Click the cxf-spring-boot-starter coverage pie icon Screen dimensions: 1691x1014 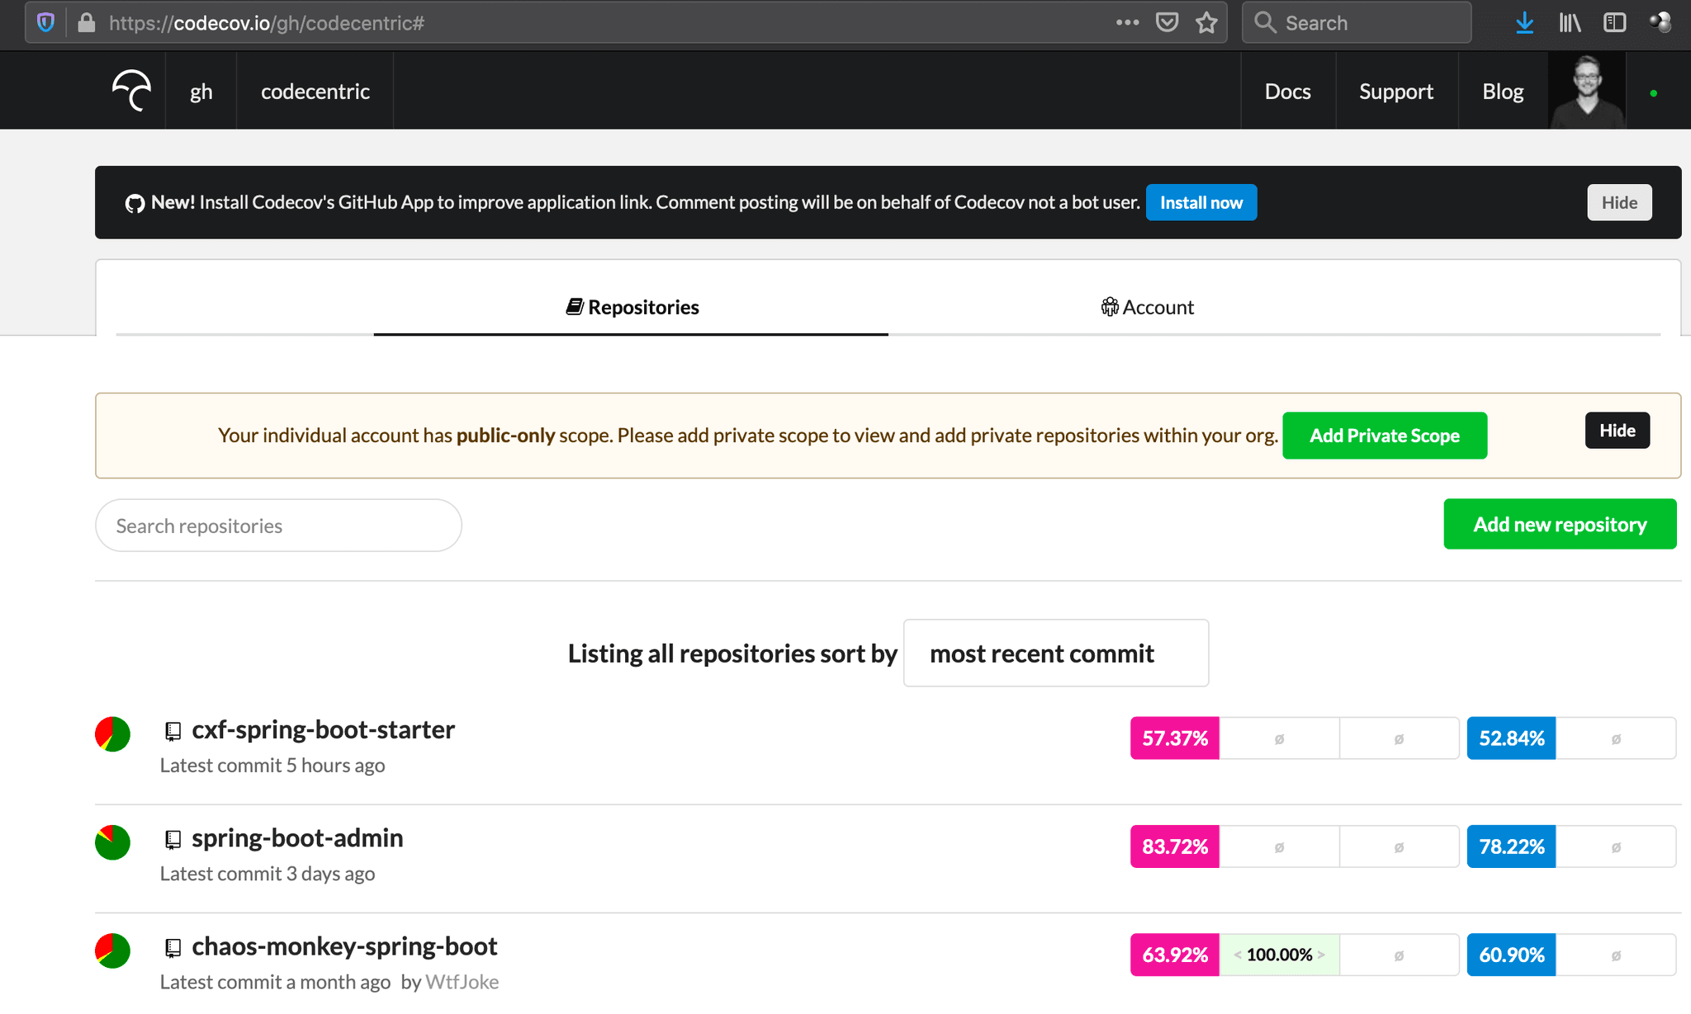112,733
